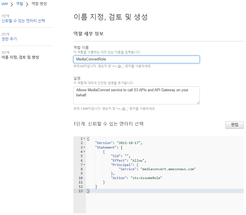Click the 1단계: 신뢰할 수 있는 엔터티 선택 heading
This screenshot has height=215, width=246.
coord(108,124)
